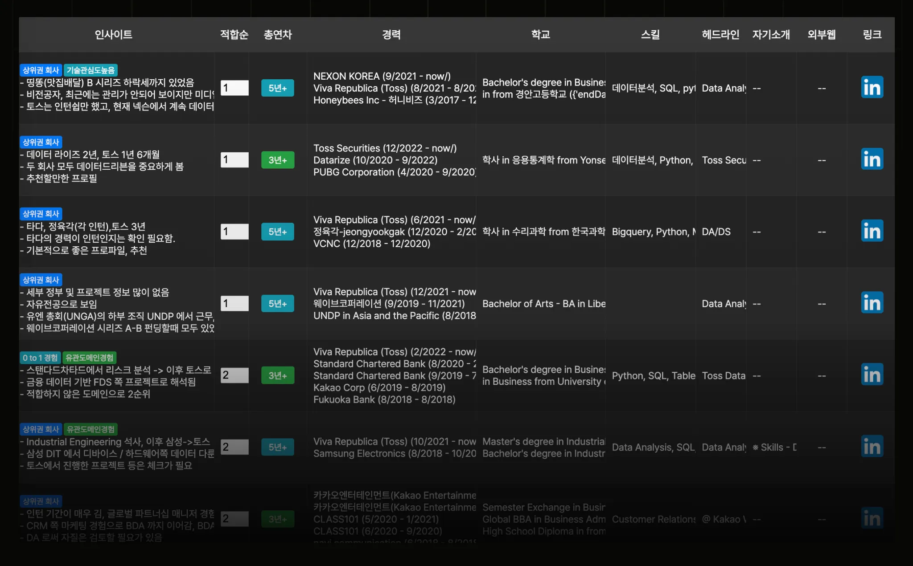Click the 인사이트 column header
This screenshot has height=566, width=913.
pyautogui.click(x=113, y=35)
